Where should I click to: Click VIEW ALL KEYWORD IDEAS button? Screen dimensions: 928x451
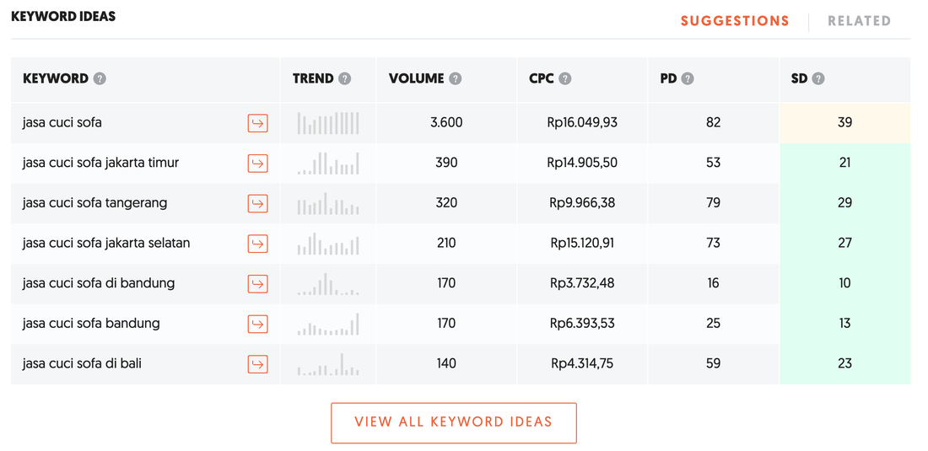[453, 422]
